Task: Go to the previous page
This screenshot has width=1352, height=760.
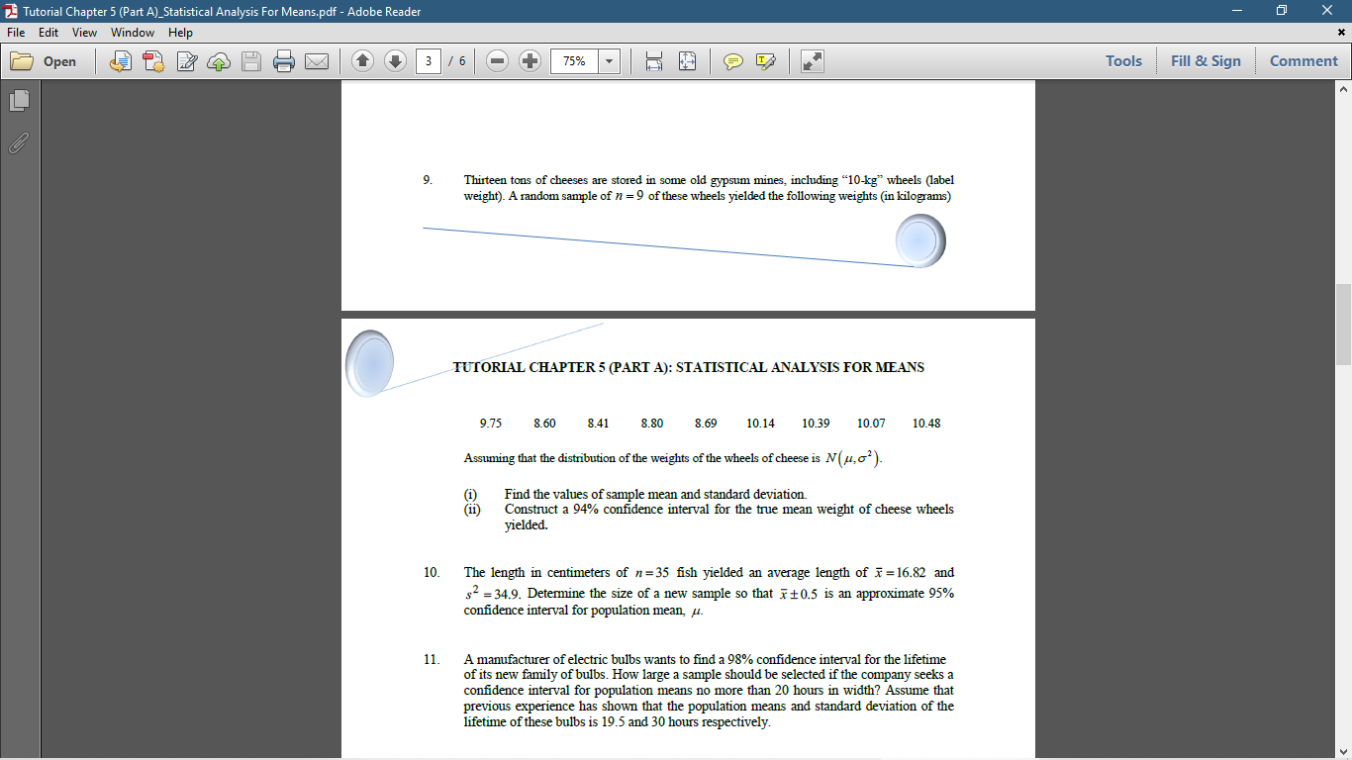Action: click(363, 60)
